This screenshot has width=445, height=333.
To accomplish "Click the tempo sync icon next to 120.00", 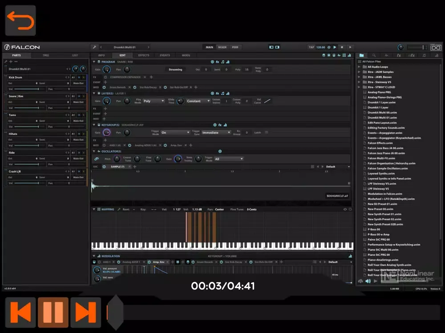I will 329,48.
